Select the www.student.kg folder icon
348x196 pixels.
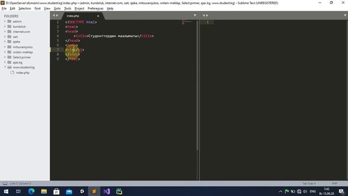(x=9, y=67)
